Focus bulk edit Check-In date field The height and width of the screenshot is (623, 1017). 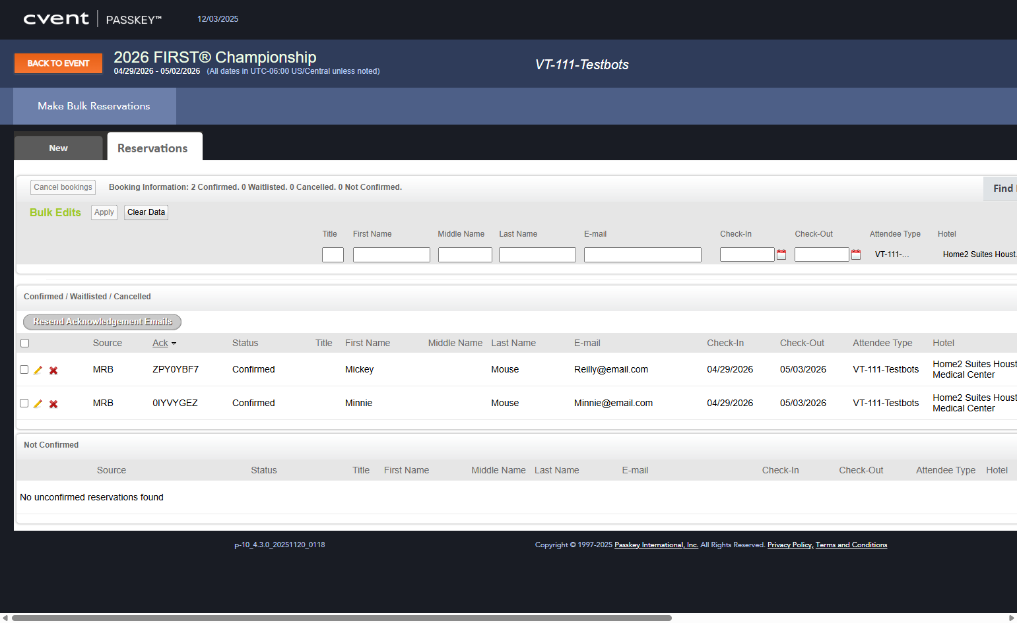[747, 254]
